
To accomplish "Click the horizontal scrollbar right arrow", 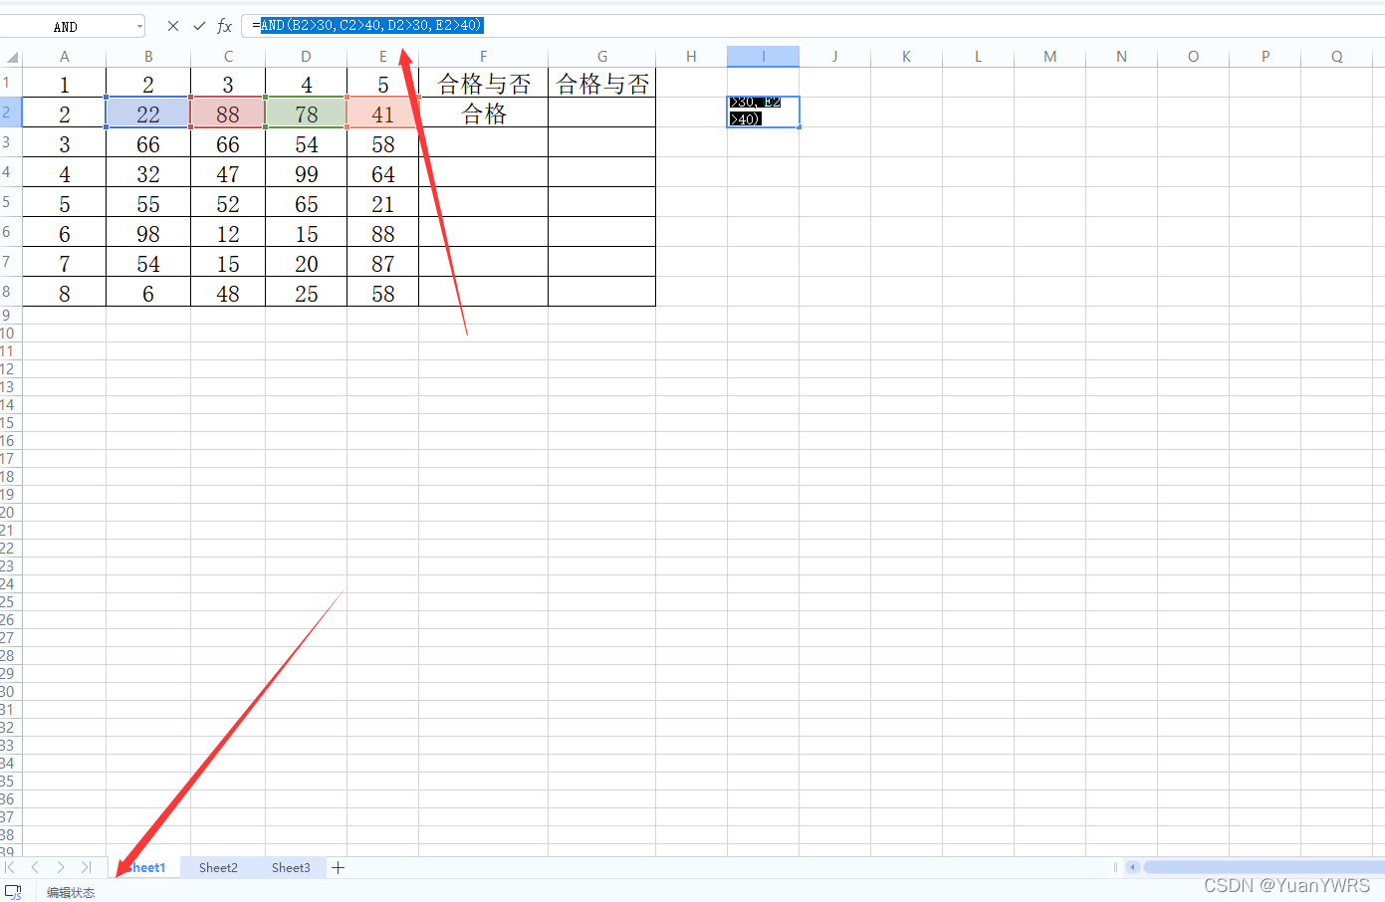I will pyautogui.click(x=1378, y=867).
